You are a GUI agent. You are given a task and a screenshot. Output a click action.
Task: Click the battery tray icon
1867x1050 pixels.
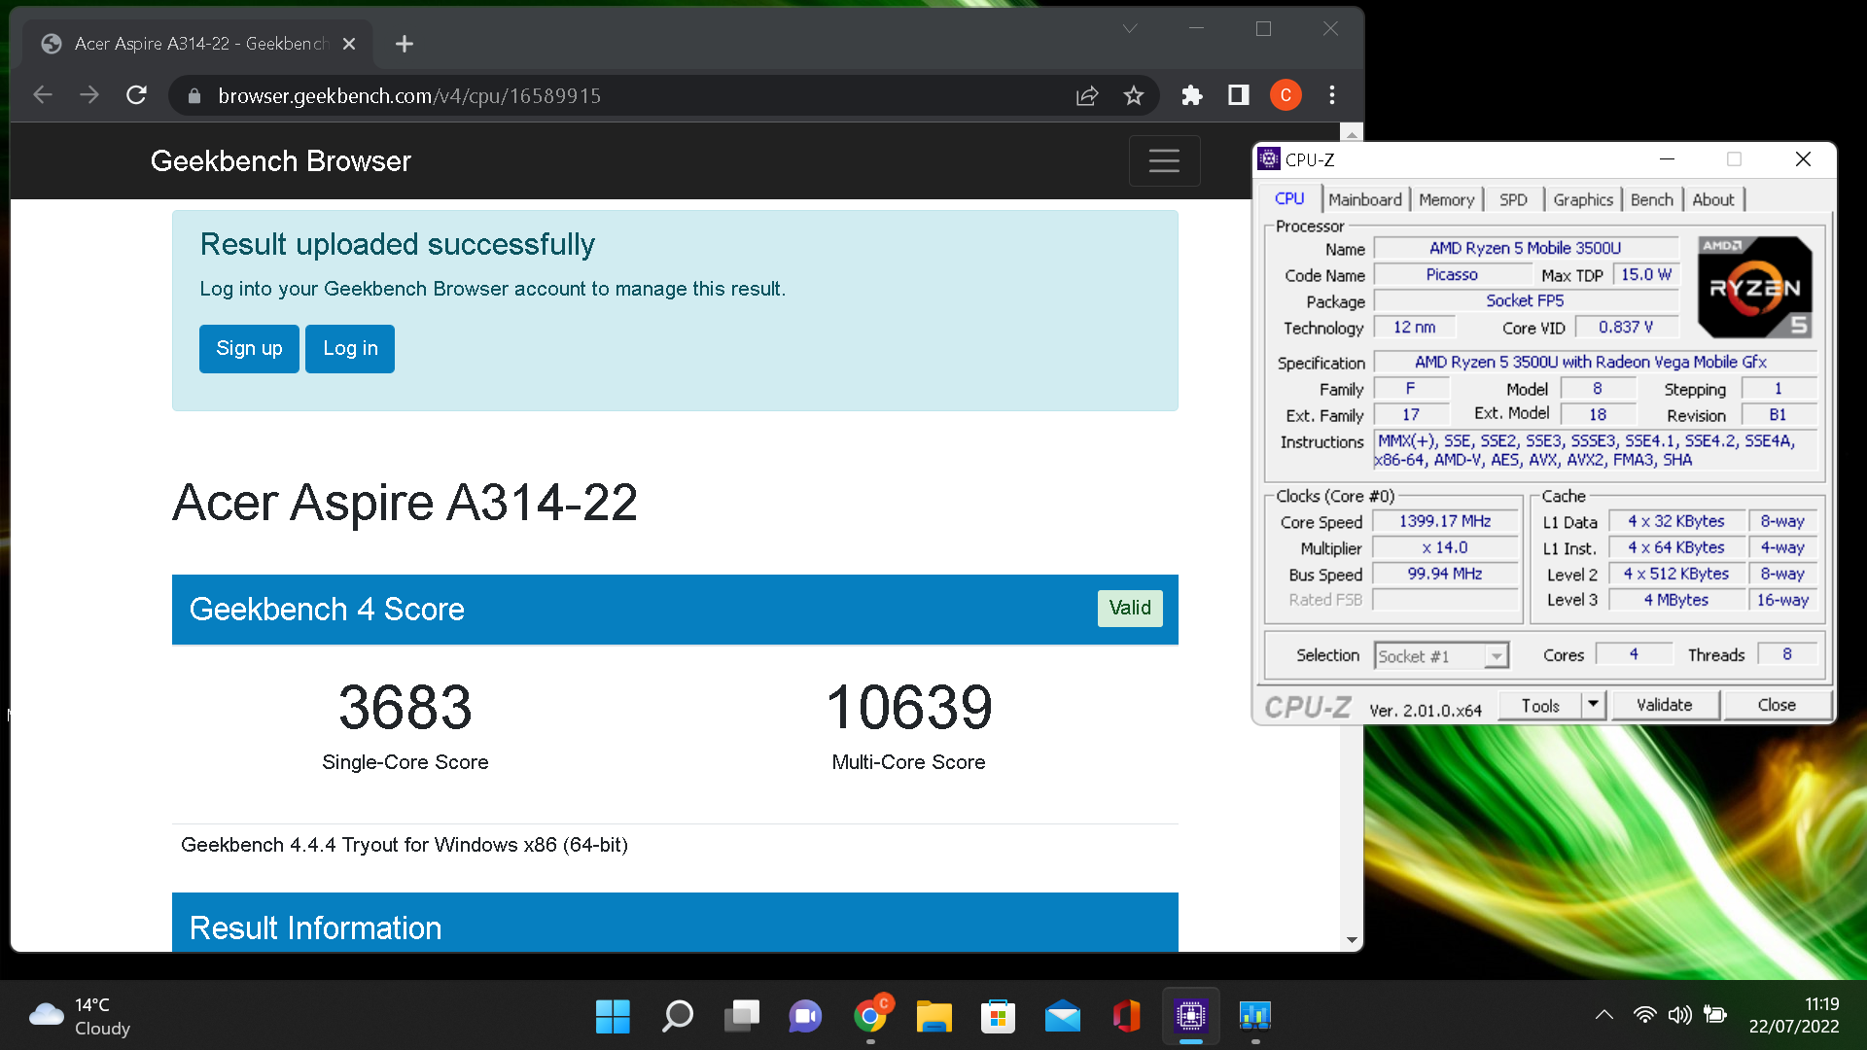coord(1715,1015)
